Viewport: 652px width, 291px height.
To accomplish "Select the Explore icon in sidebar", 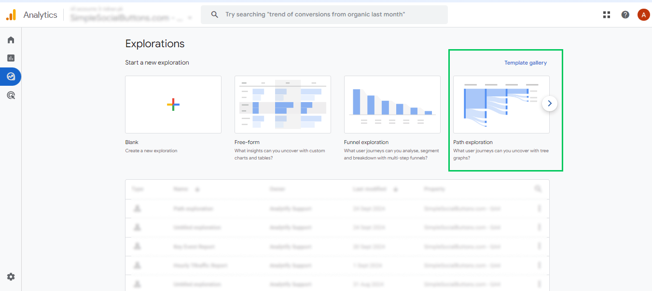I will click(11, 77).
